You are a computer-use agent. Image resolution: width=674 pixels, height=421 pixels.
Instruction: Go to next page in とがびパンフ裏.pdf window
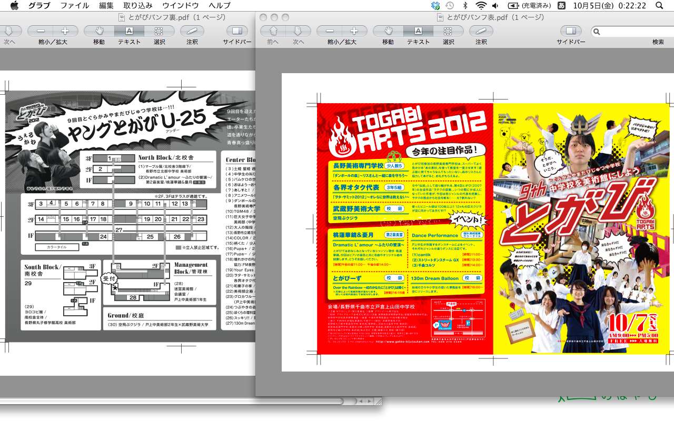pyautogui.click(x=9, y=31)
